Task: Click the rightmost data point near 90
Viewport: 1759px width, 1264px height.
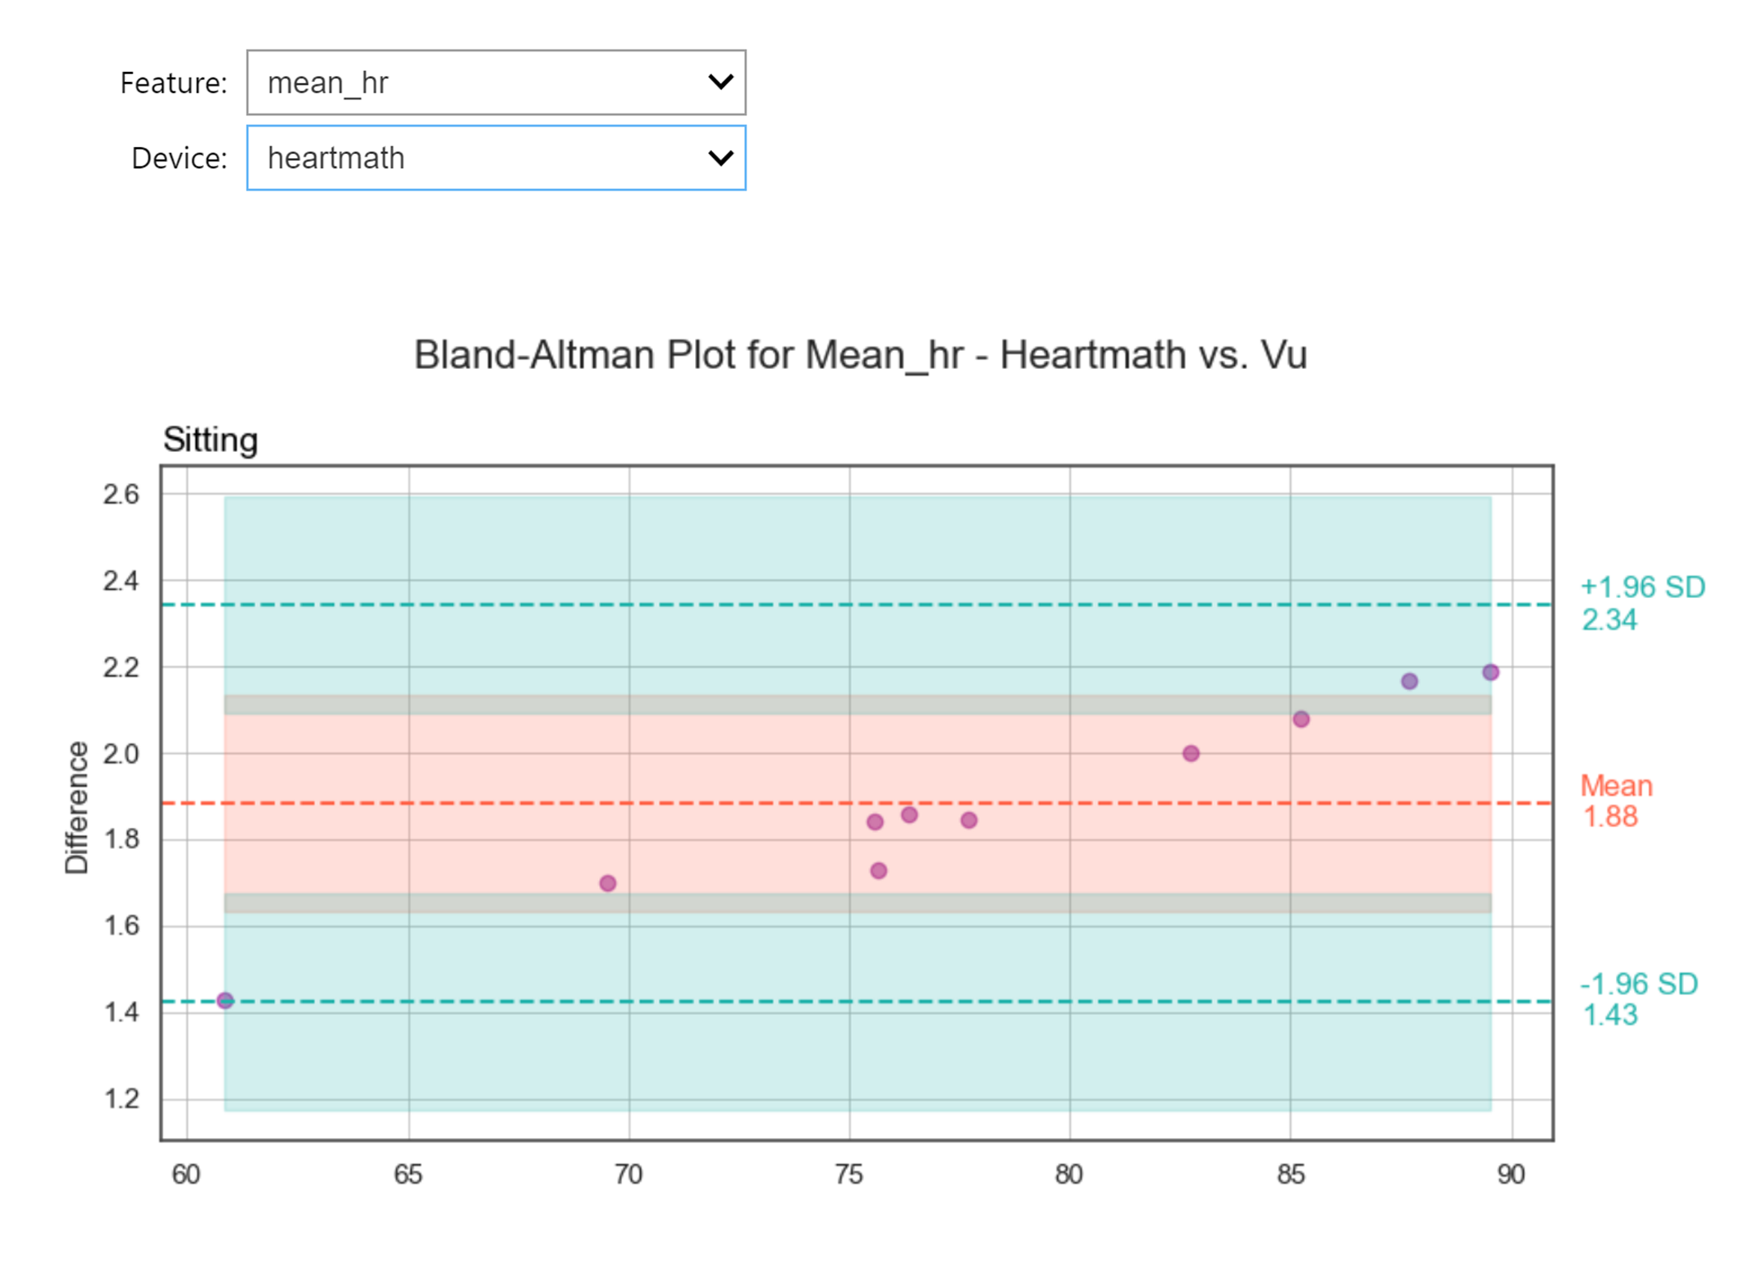Action: tap(1490, 672)
